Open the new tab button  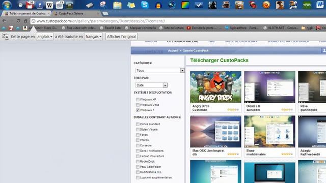105,14
